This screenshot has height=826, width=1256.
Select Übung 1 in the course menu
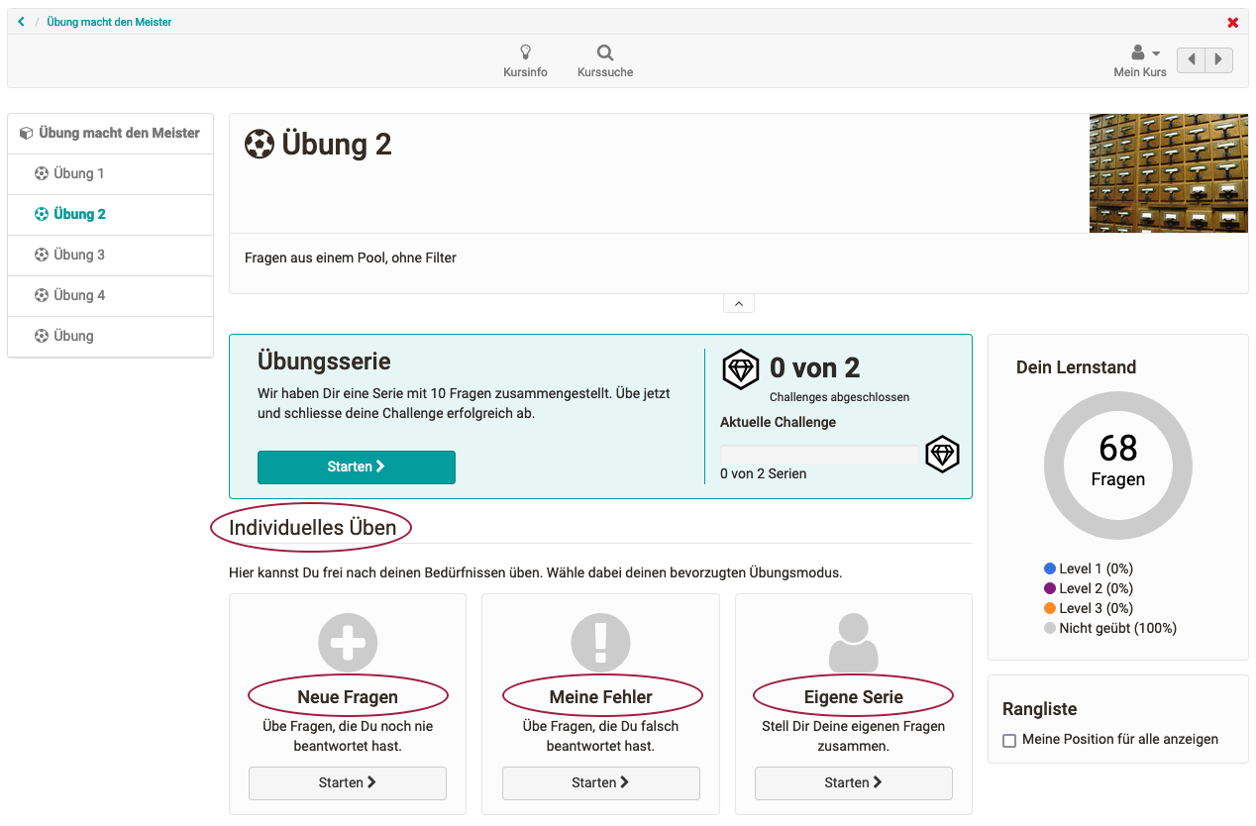point(79,174)
